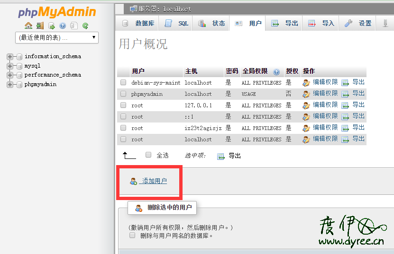Click the log out door icon
This screenshot has width=394, height=254.
(x=40, y=26)
